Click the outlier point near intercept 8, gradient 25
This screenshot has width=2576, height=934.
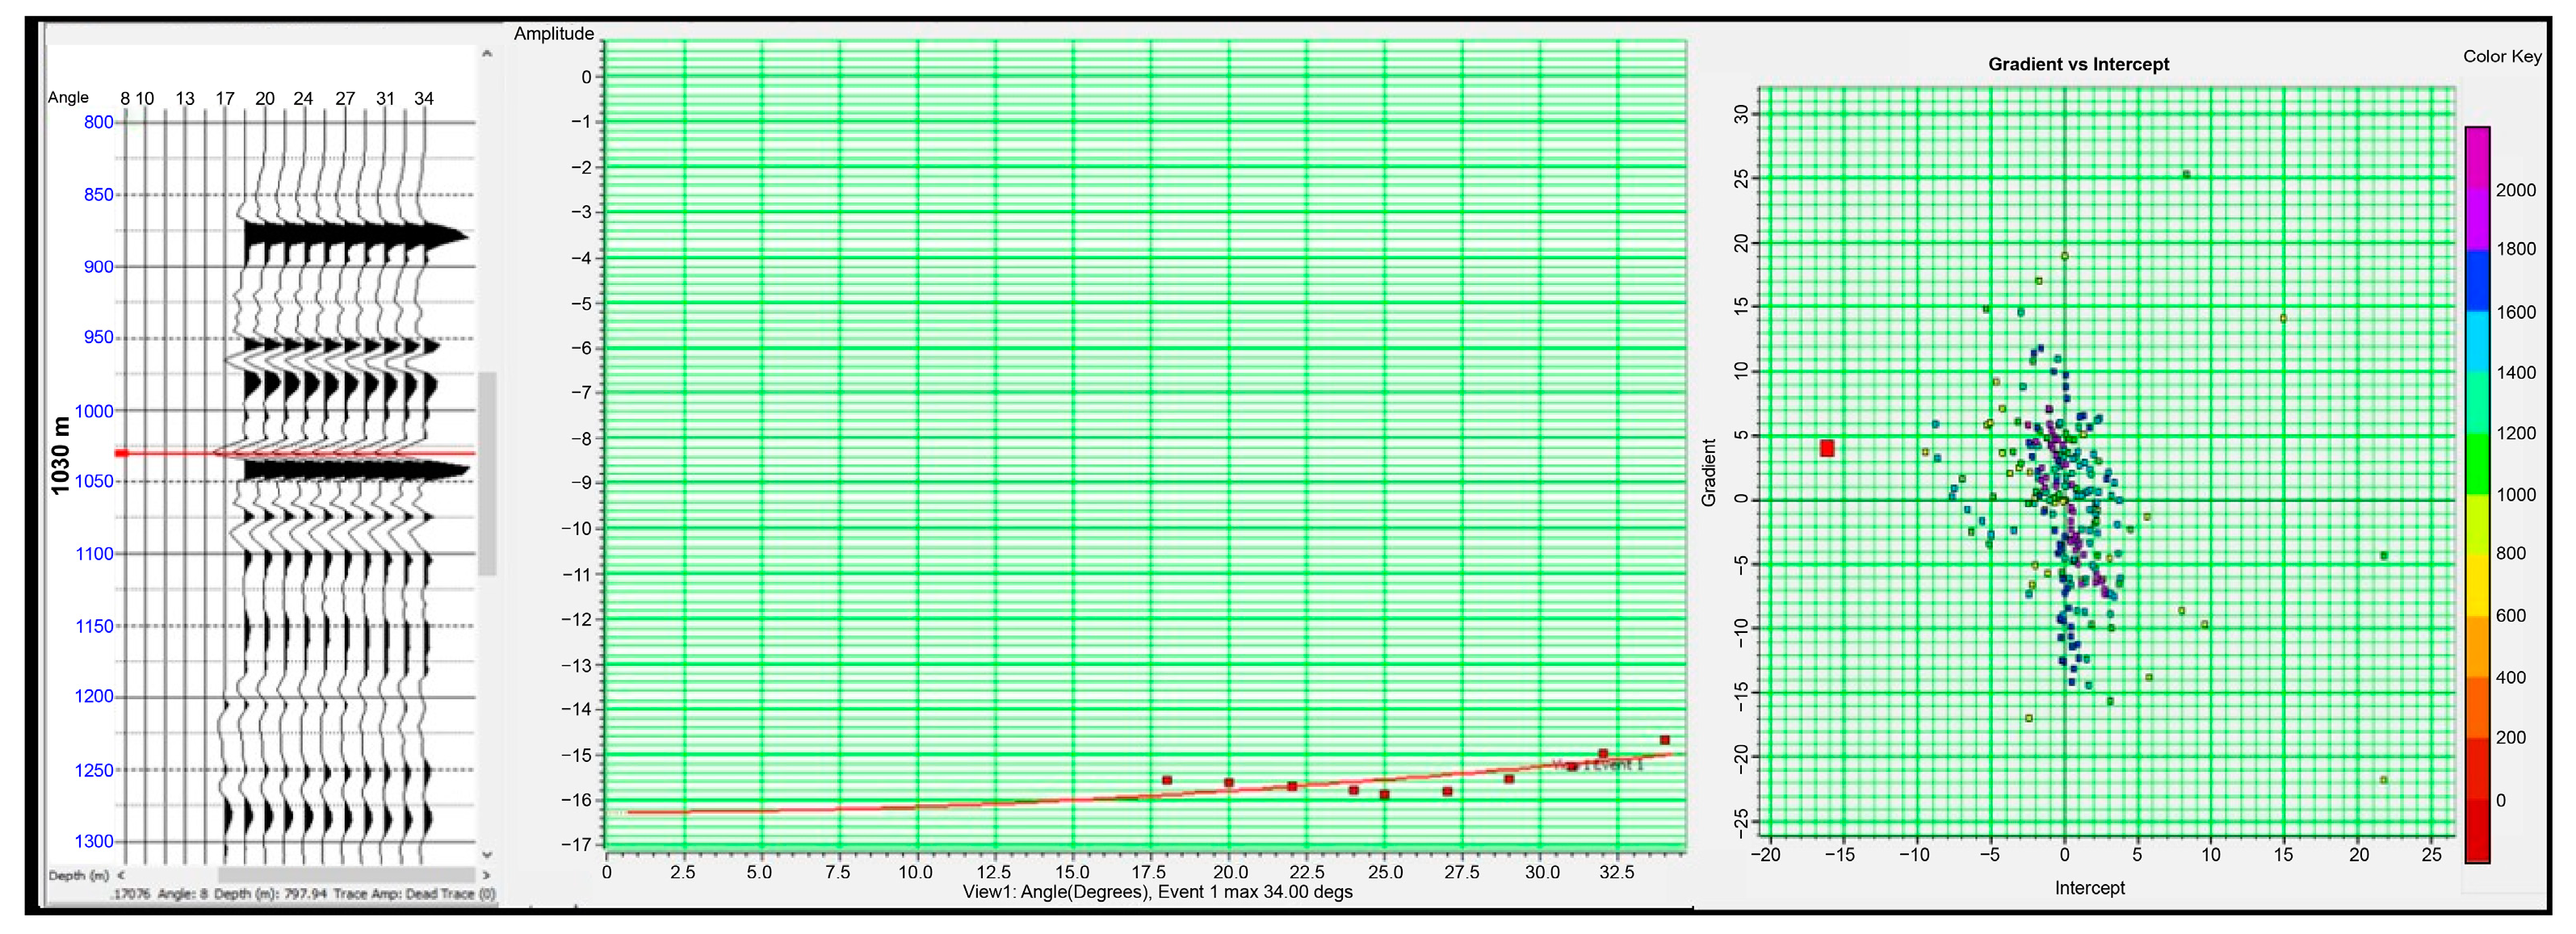pyautogui.click(x=2186, y=174)
